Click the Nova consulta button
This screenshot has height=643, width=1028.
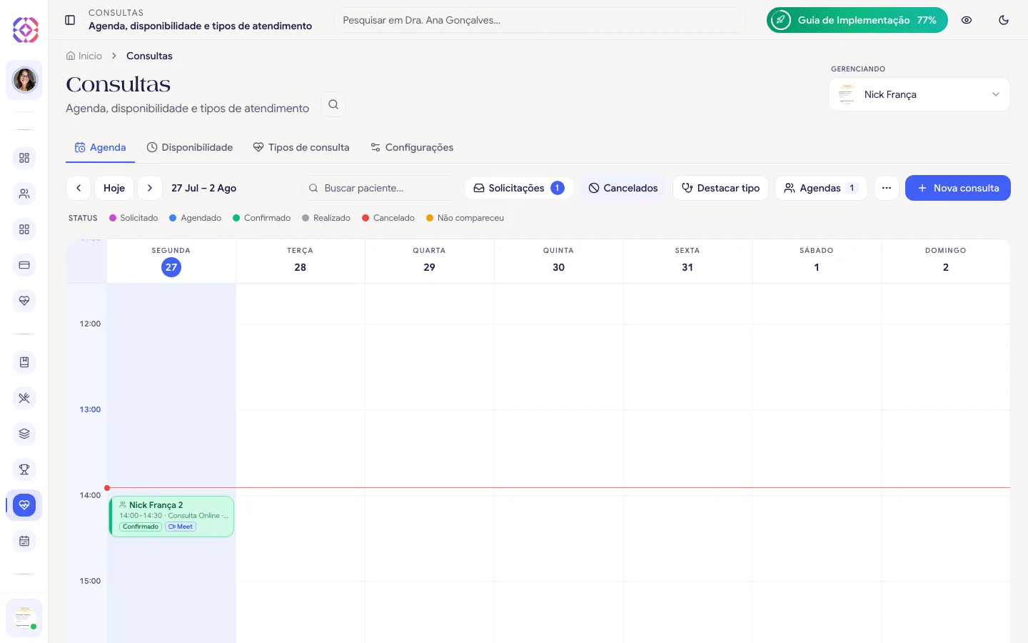958,188
